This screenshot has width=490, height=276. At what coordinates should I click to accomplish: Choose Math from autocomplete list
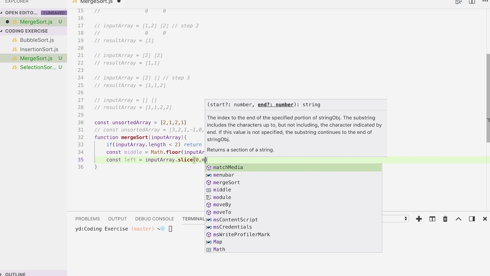click(x=293, y=249)
